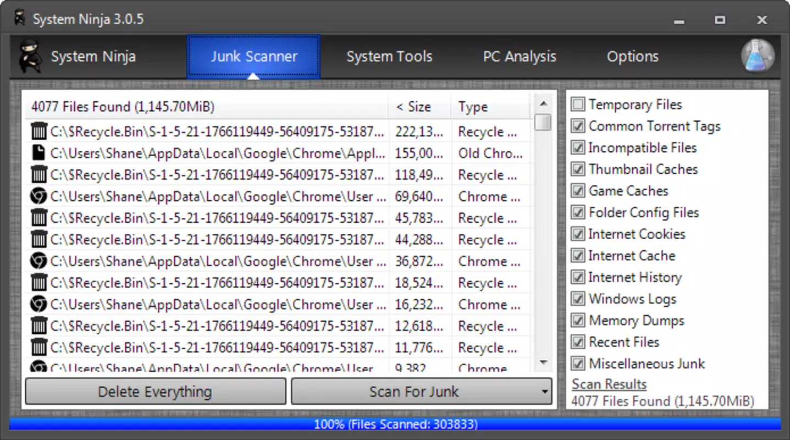Disable the Memory Dumps checkbox
The height and width of the screenshot is (440, 790).
[578, 320]
